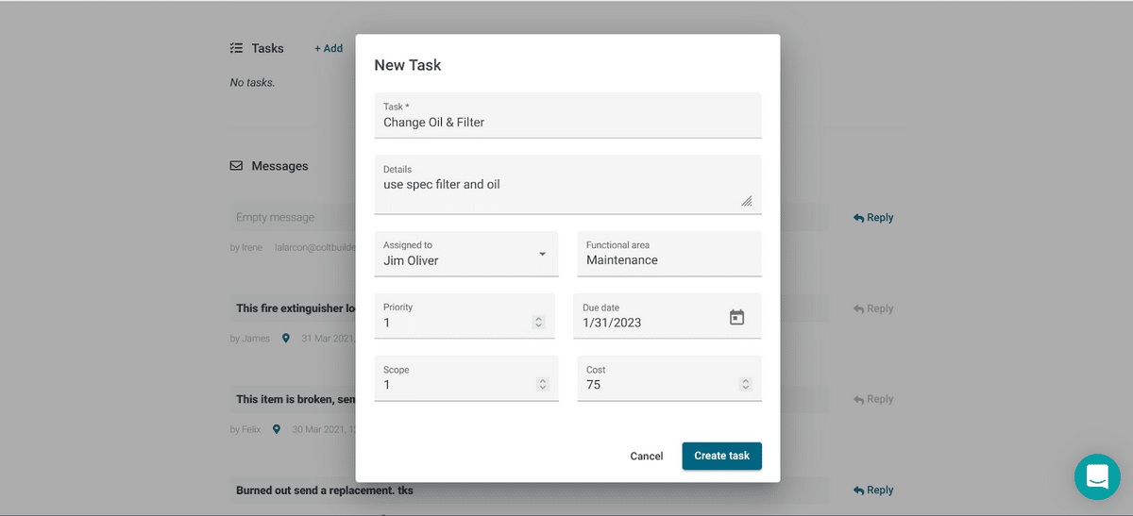The height and width of the screenshot is (516, 1133).
Task: Click the resize handle in the Details box
Action: pyautogui.click(x=746, y=200)
